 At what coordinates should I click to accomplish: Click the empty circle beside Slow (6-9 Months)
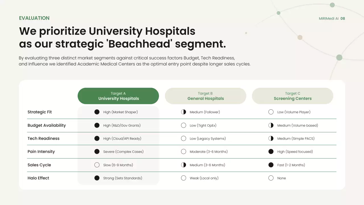pos(97,165)
